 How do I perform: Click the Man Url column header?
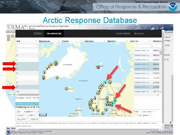[134, 41]
